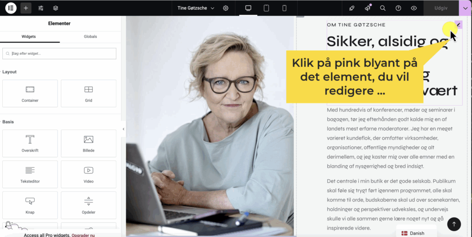Switch to the Globals tab

pos(90,36)
